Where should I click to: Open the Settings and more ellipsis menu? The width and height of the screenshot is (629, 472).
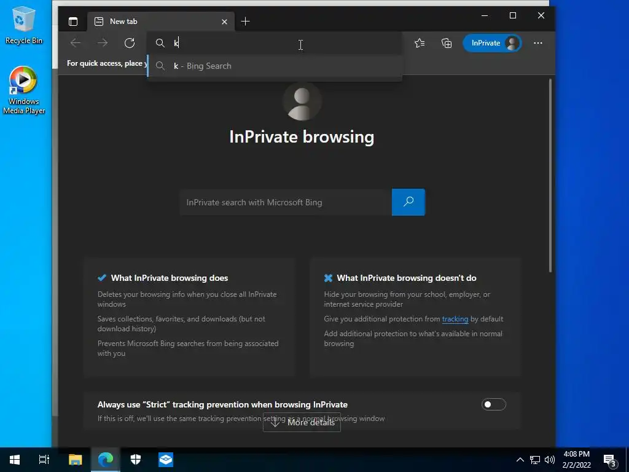[x=538, y=43]
